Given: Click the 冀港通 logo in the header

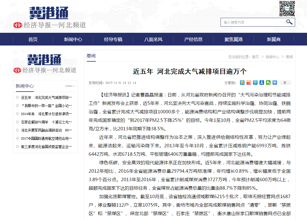Looking at the screenshot, I should [x=49, y=14].
